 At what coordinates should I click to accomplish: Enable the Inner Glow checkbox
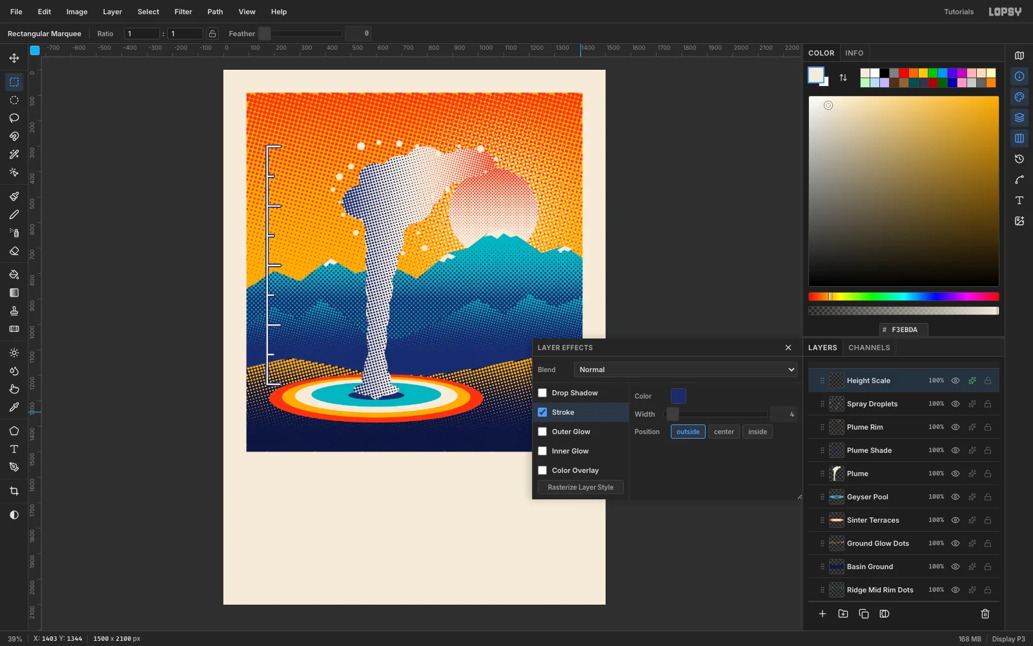[542, 451]
